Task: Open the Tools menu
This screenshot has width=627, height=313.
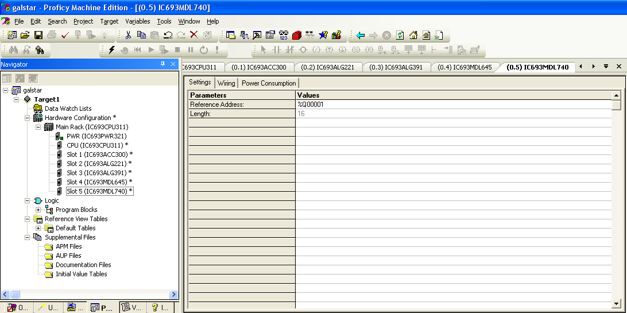Action: [164, 21]
